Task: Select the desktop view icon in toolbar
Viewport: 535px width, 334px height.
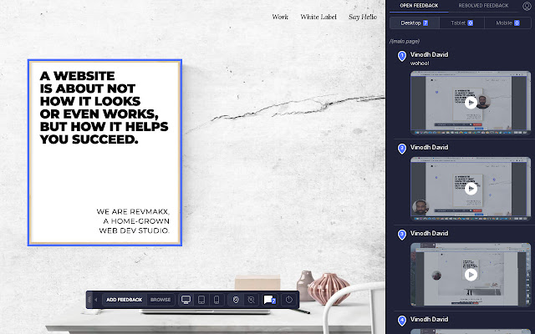Action: (x=186, y=300)
